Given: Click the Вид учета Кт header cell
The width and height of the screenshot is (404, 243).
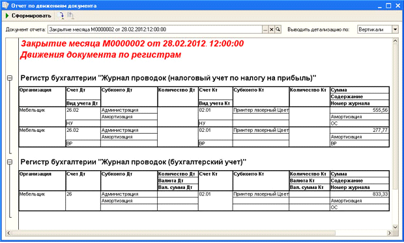Looking at the screenshot, I should 216,103.
